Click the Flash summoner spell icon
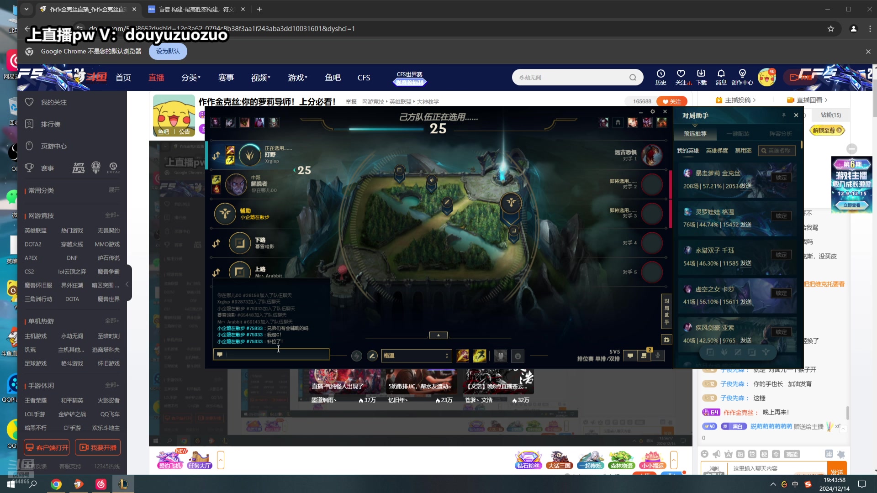The image size is (877, 493). pos(479,356)
